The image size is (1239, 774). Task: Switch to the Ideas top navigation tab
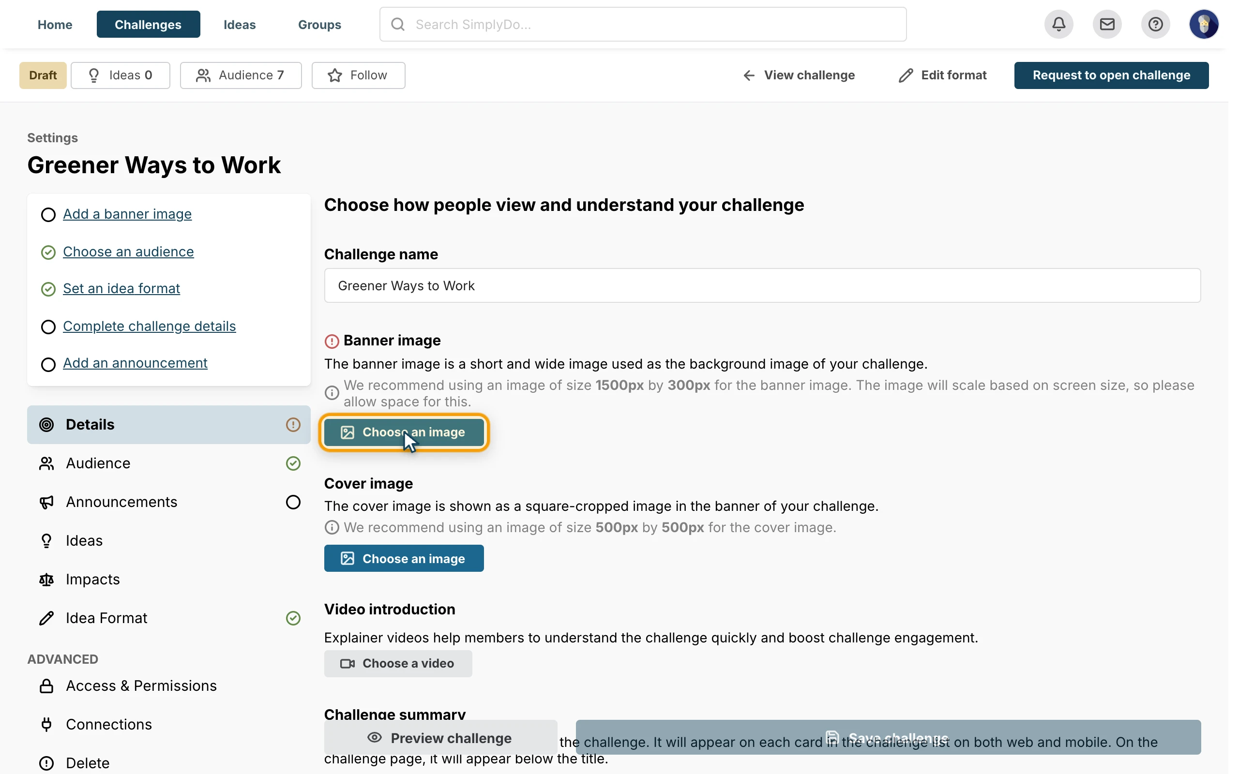240,25
